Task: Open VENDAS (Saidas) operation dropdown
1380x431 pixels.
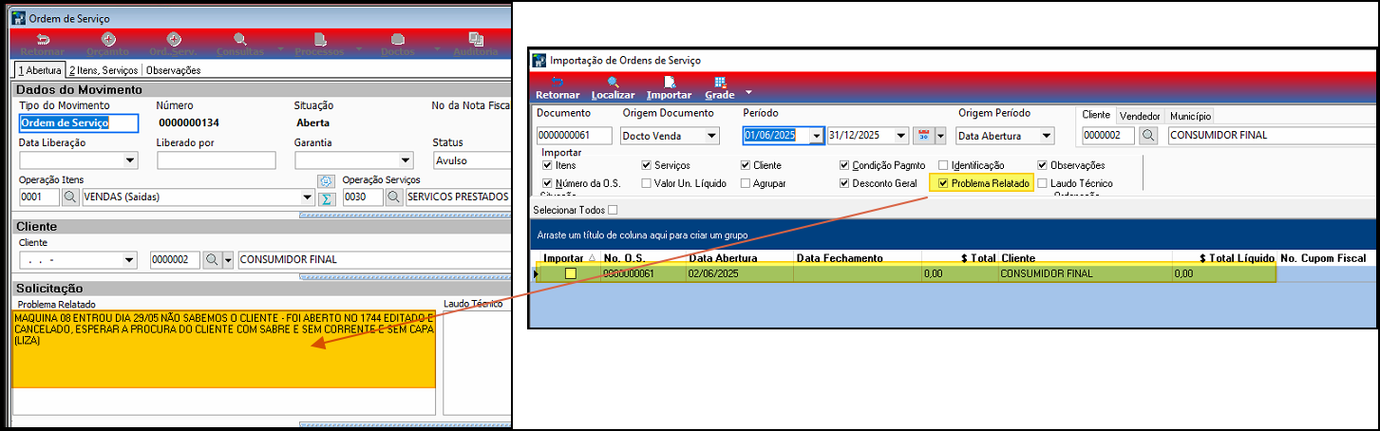Action: coord(307,197)
